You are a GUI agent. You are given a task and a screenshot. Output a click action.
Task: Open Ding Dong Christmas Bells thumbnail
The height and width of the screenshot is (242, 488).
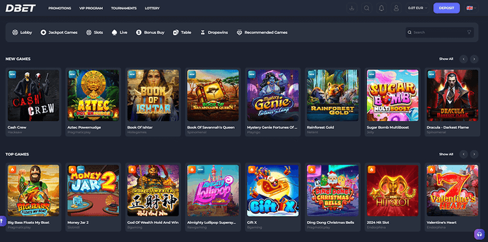click(x=332, y=191)
